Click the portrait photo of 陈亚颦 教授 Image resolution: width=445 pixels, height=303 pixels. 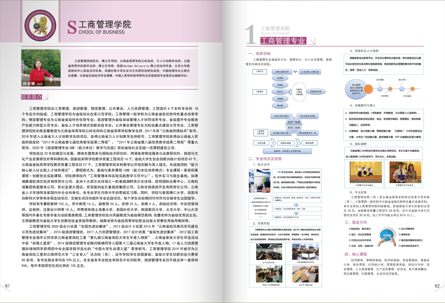click(41, 68)
